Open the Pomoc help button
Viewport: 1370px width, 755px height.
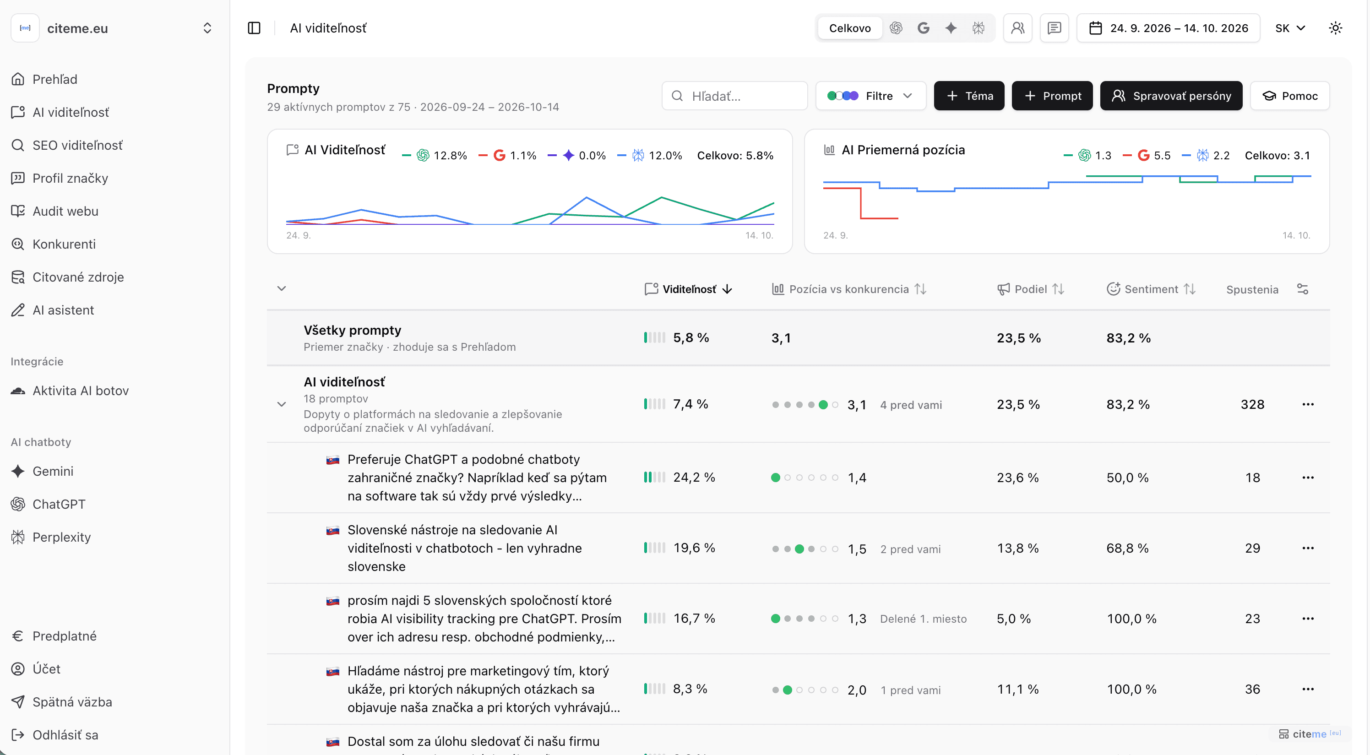click(x=1290, y=96)
